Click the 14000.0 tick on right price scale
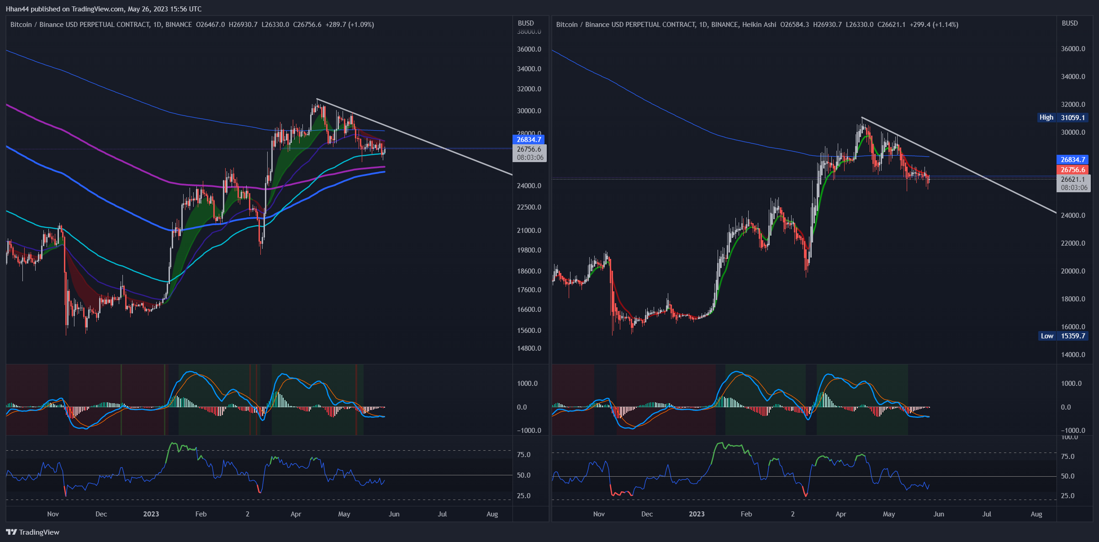Screen dimensions: 1099x542 pyautogui.click(x=1073, y=355)
